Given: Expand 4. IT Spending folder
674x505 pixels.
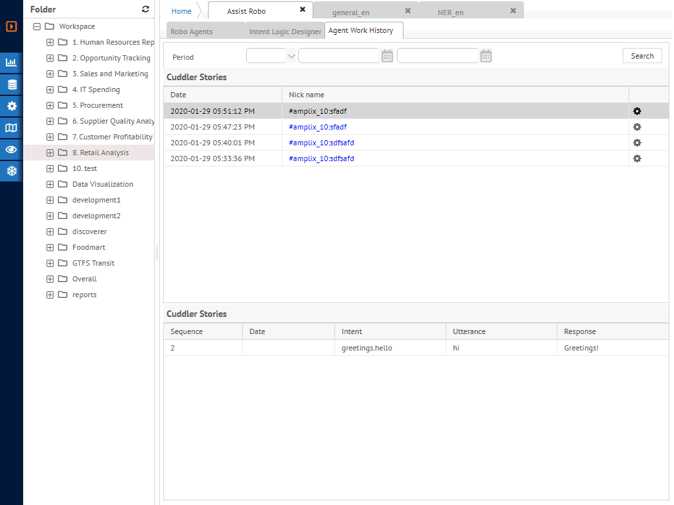Looking at the screenshot, I should click(x=50, y=89).
